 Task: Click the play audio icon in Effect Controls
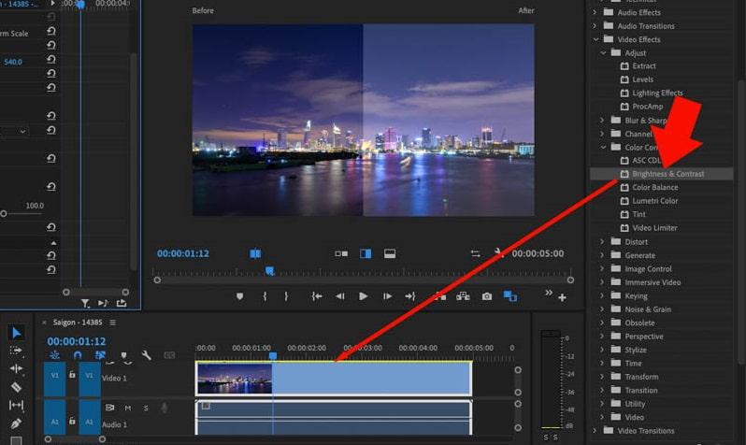[x=103, y=303]
